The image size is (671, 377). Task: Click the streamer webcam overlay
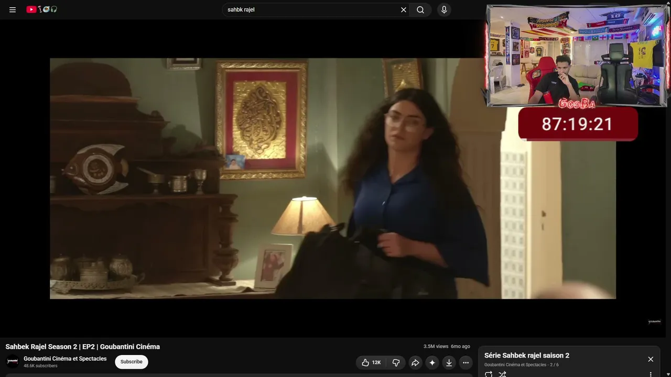click(577, 56)
